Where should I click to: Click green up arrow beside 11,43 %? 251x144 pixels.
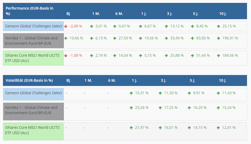pos(219,93)
